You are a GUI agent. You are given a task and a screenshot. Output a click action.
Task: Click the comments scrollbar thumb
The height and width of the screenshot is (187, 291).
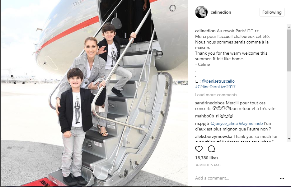(289, 50)
